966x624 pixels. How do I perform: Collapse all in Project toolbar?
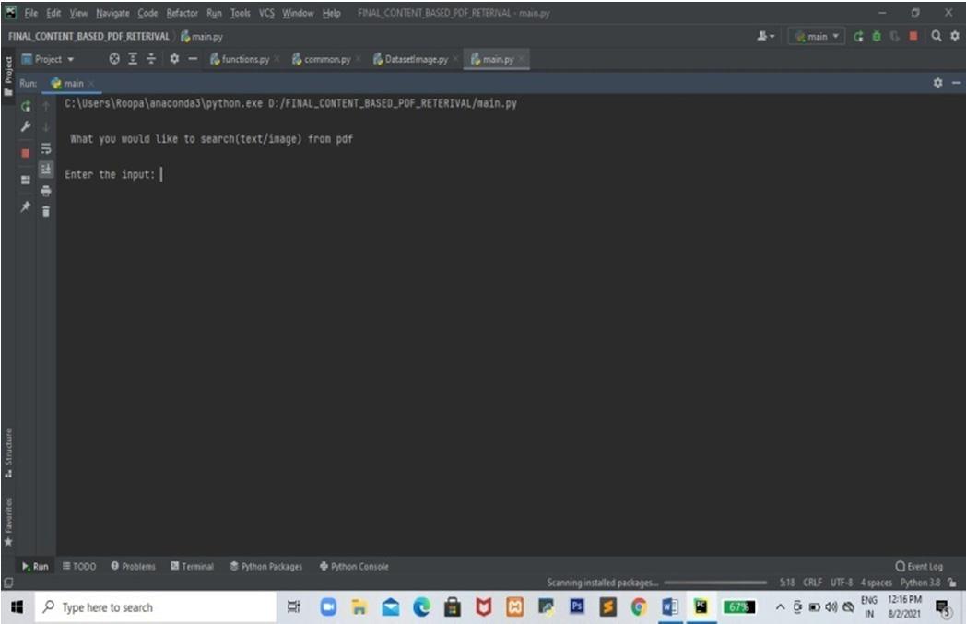151,58
